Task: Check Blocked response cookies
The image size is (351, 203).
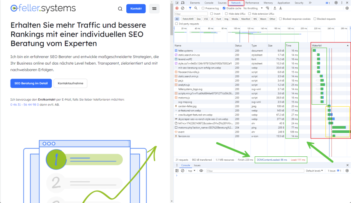Action: pyautogui.click(x=280, y=19)
